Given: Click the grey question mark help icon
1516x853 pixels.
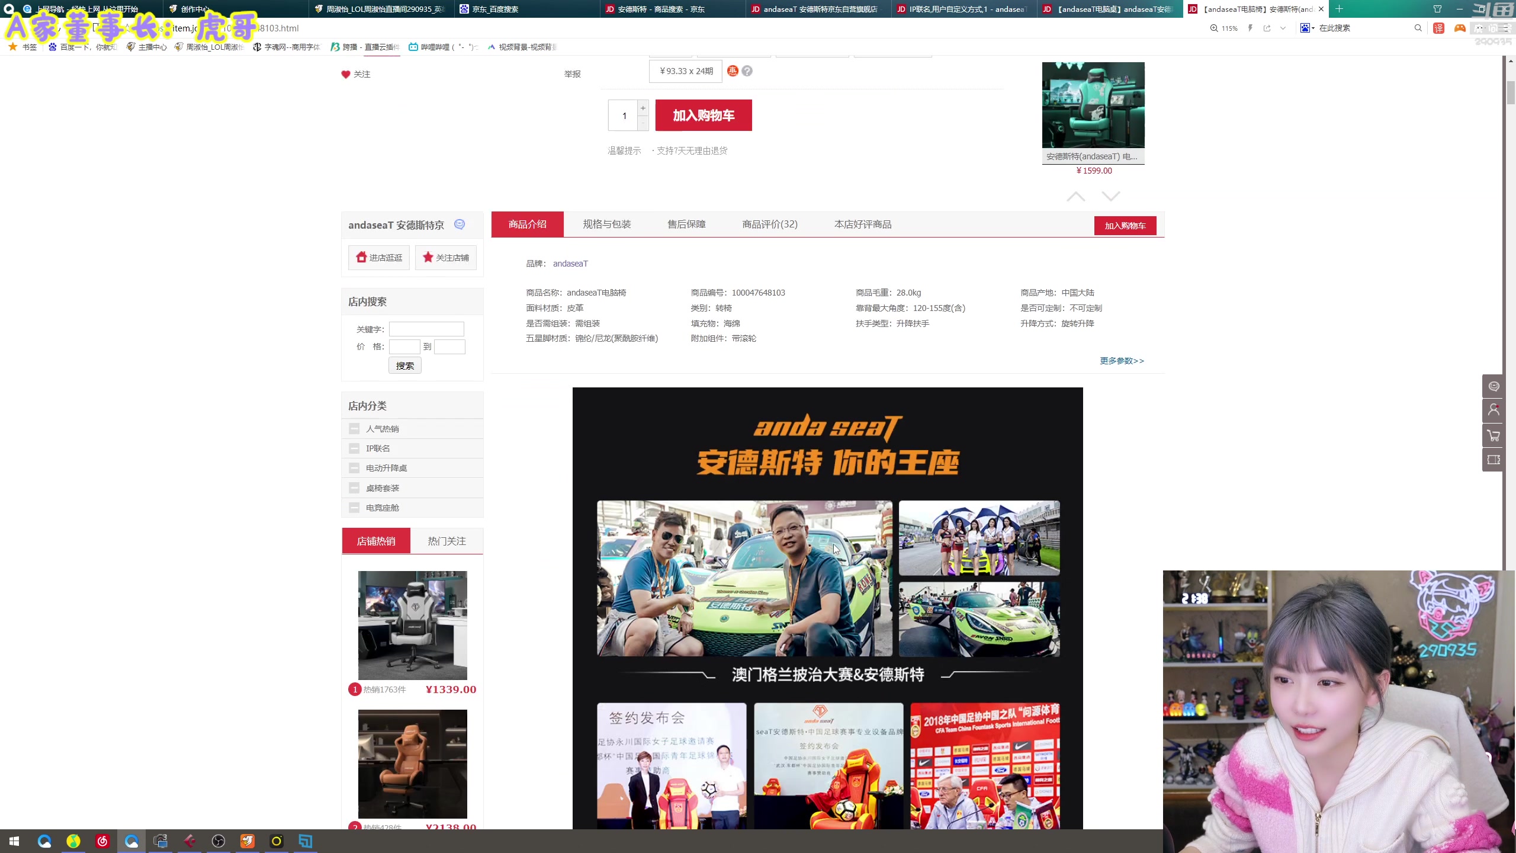Looking at the screenshot, I should [747, 71].
